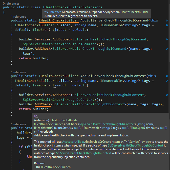Click the interface icon in the top tooltip
Image resolution: width=170 pixels, height=170 pixels.
point(46,12)
